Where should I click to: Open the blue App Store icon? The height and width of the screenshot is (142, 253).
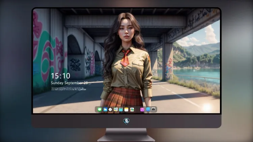[148, 109]
